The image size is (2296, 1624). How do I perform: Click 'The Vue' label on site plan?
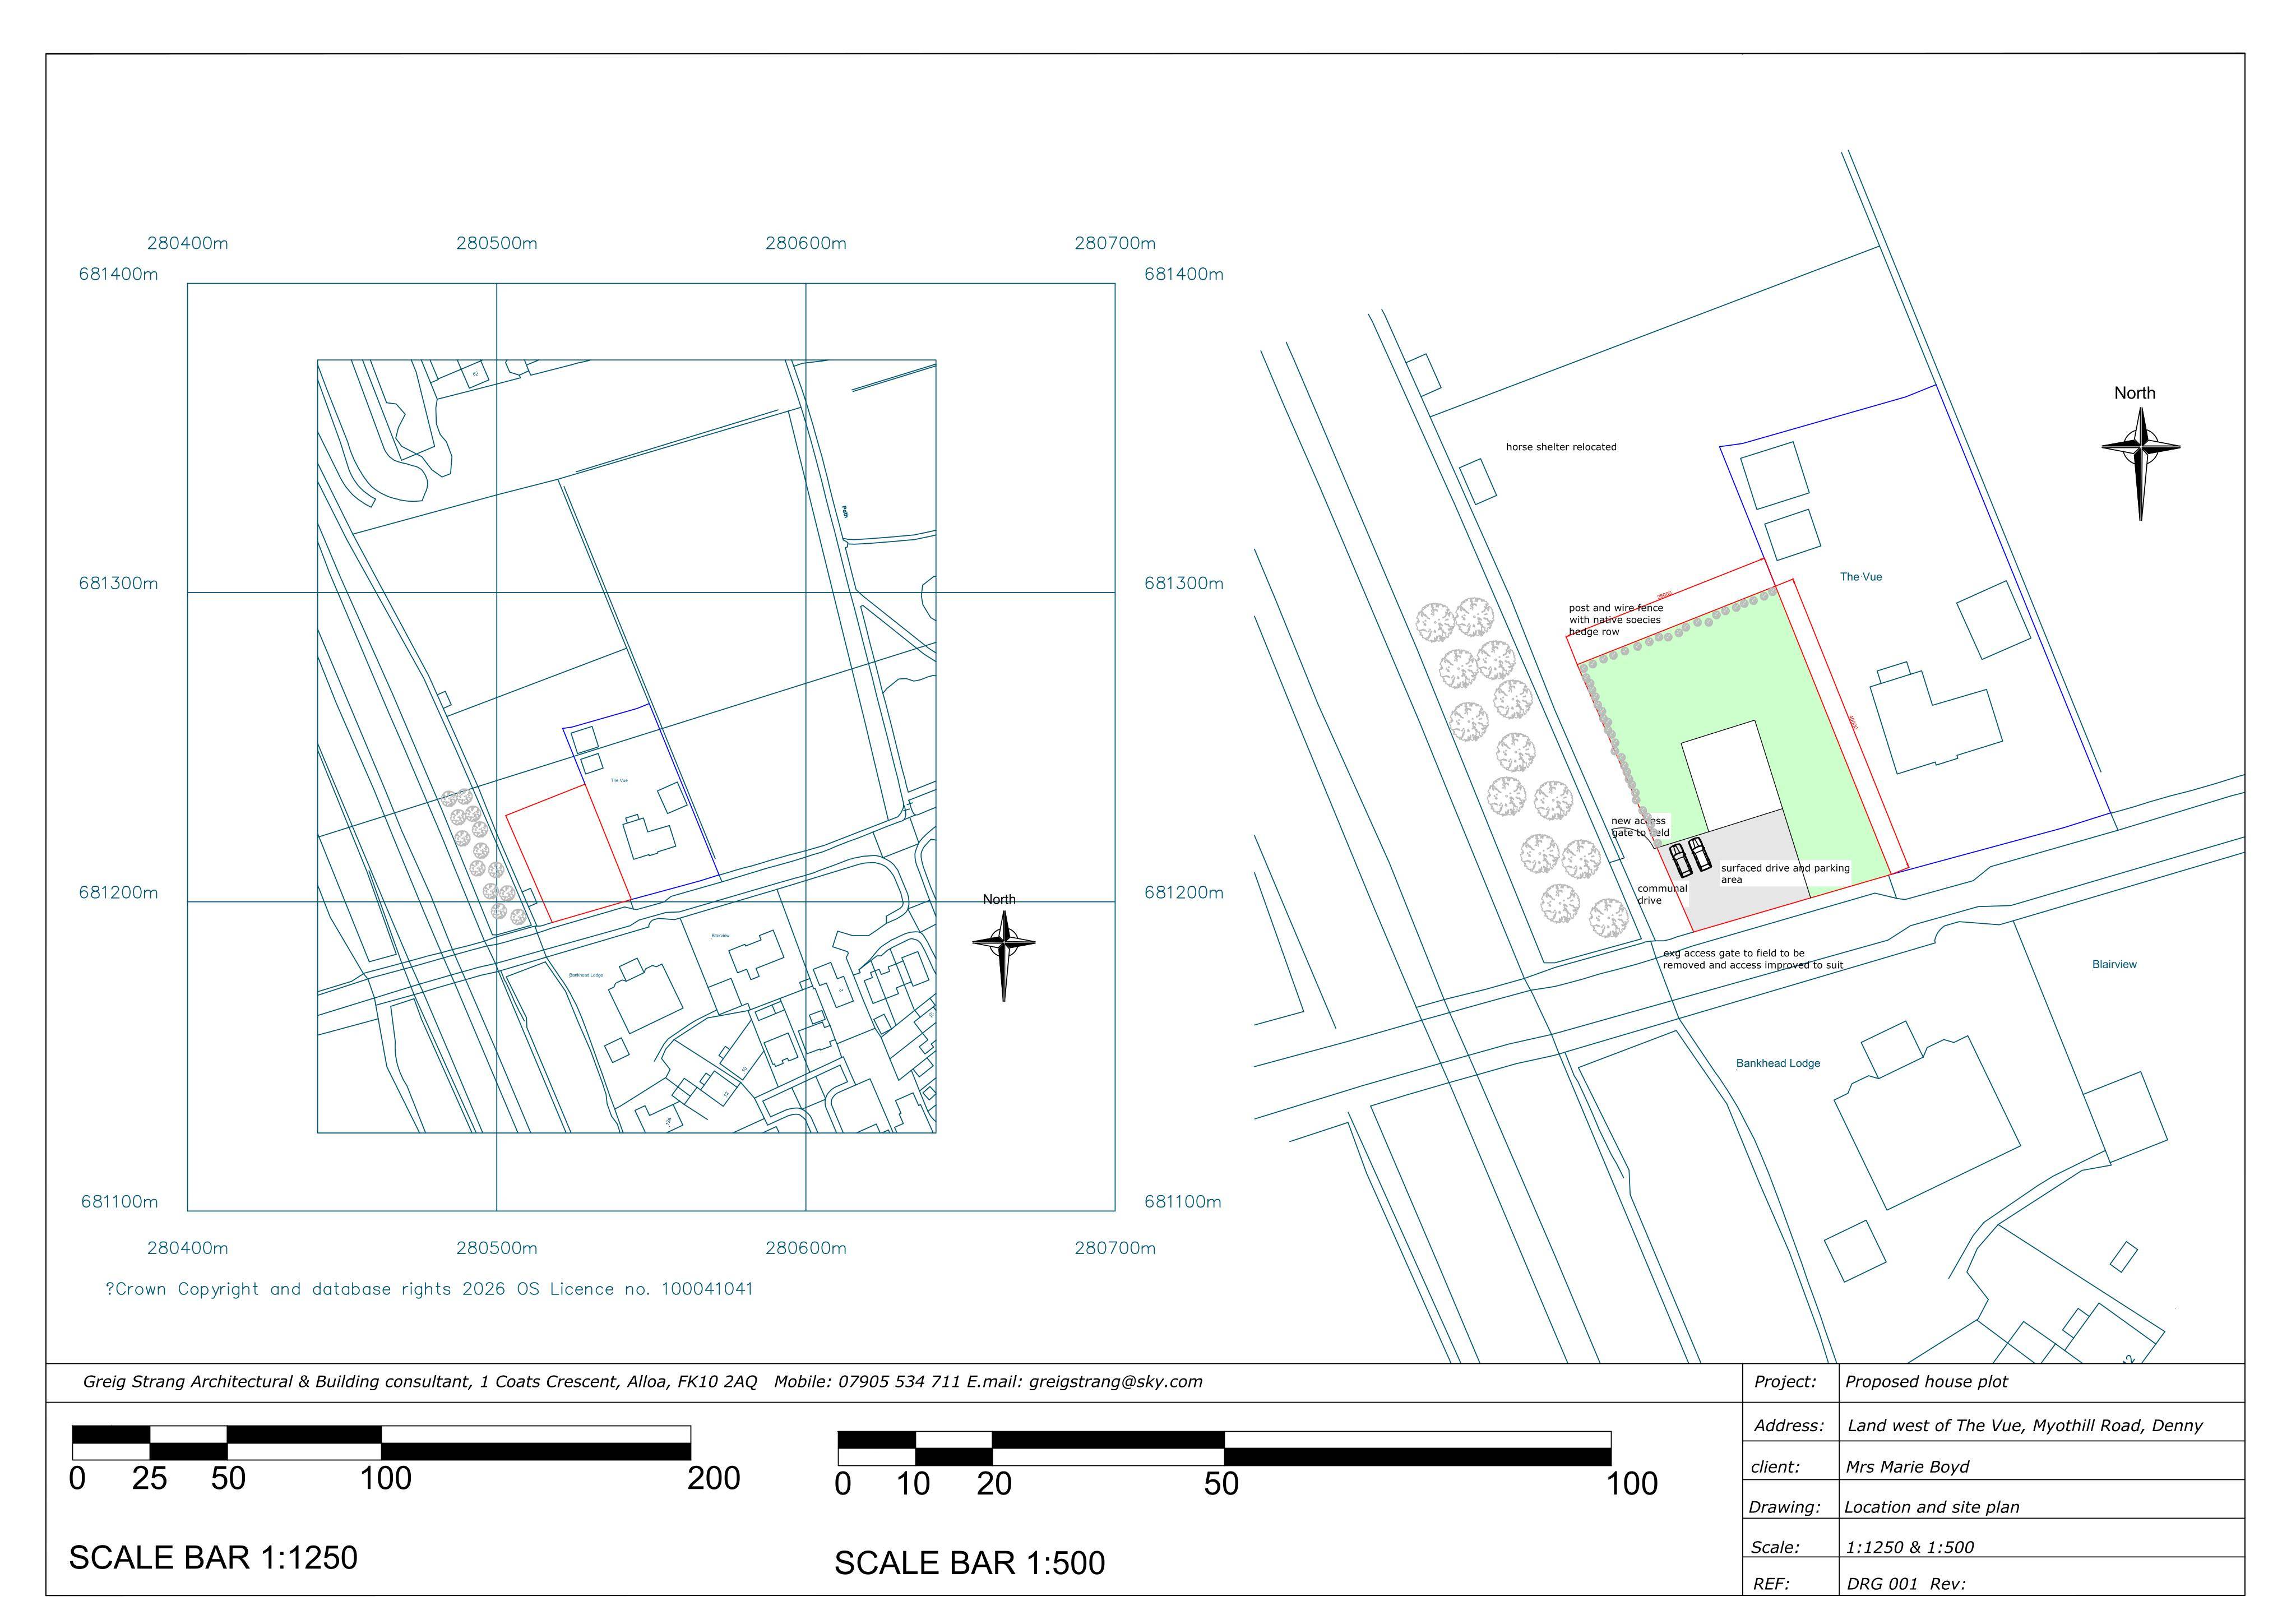(x=1861, y=577)
